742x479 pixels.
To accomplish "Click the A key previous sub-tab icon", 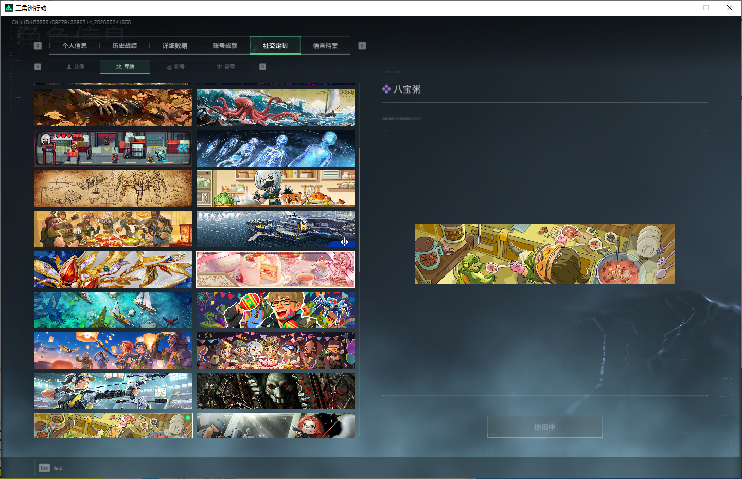I will coord(38,67).
